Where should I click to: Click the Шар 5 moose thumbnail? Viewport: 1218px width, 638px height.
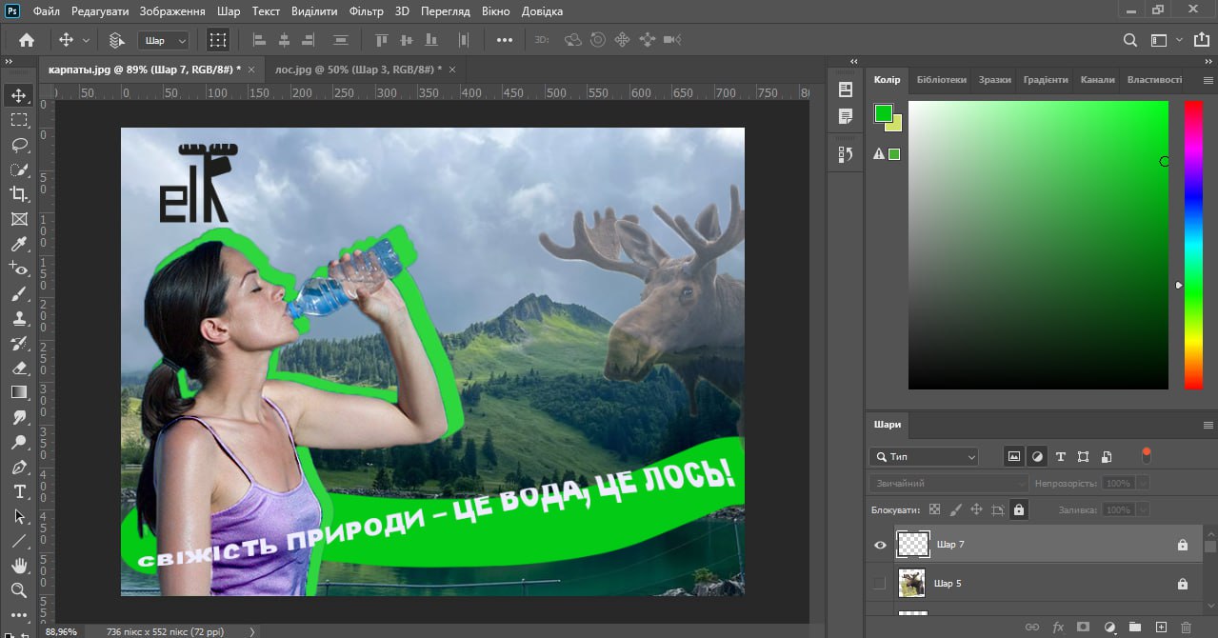tap(912, 583)
